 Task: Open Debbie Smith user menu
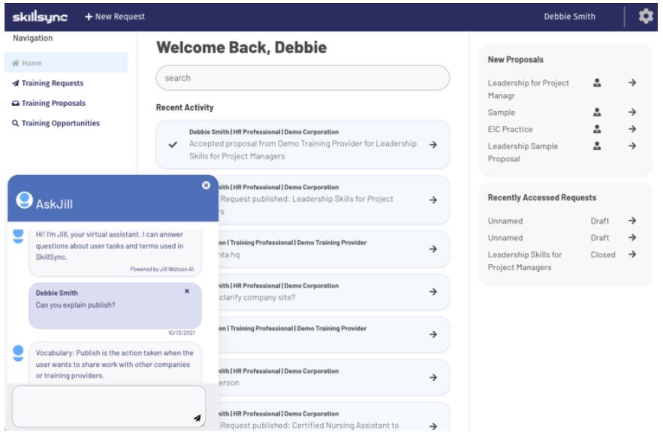pos(570,17)
